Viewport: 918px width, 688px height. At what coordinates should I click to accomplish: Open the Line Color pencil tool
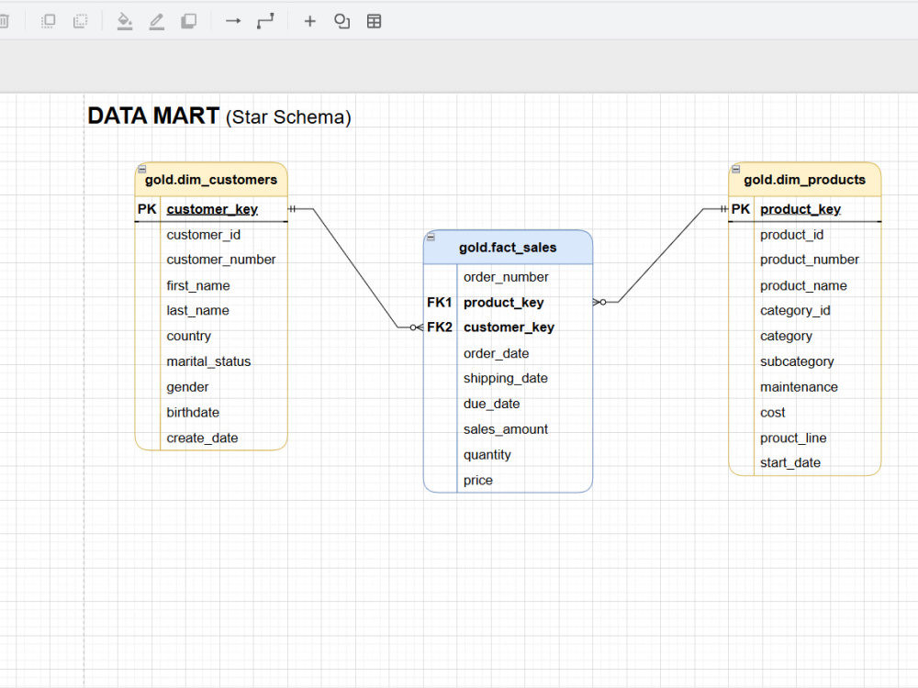click(156, 22)
